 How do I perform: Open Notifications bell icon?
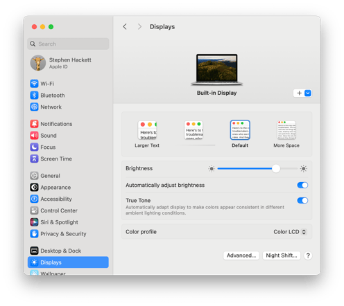pos(34,124)
